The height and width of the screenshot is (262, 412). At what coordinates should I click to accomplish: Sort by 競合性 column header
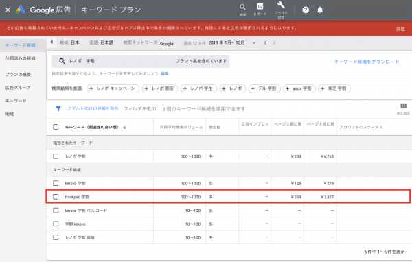click(214, 127)
